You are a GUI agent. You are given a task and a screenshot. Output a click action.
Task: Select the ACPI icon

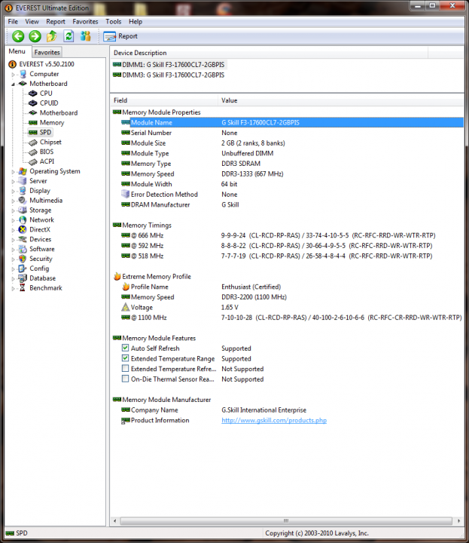click(x=33, y=161)
